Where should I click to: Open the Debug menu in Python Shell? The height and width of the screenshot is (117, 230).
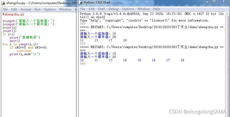[x=113, y=9]
